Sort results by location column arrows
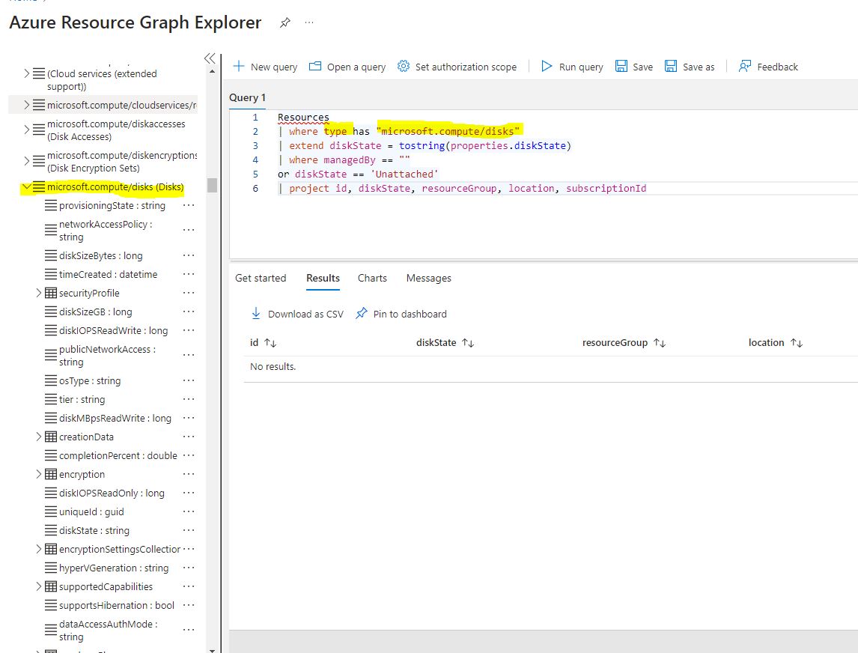 coord(796,343)
